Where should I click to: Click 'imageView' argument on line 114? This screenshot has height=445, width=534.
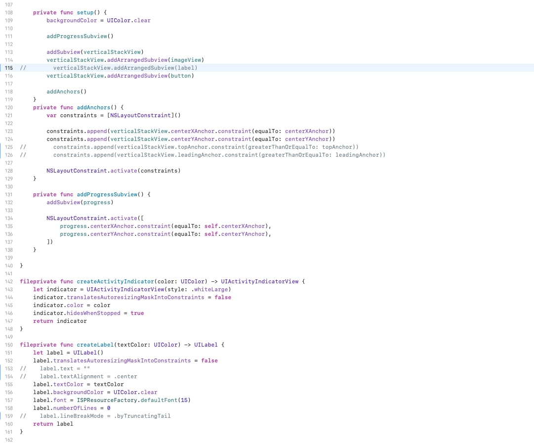(x=186, y=60)
